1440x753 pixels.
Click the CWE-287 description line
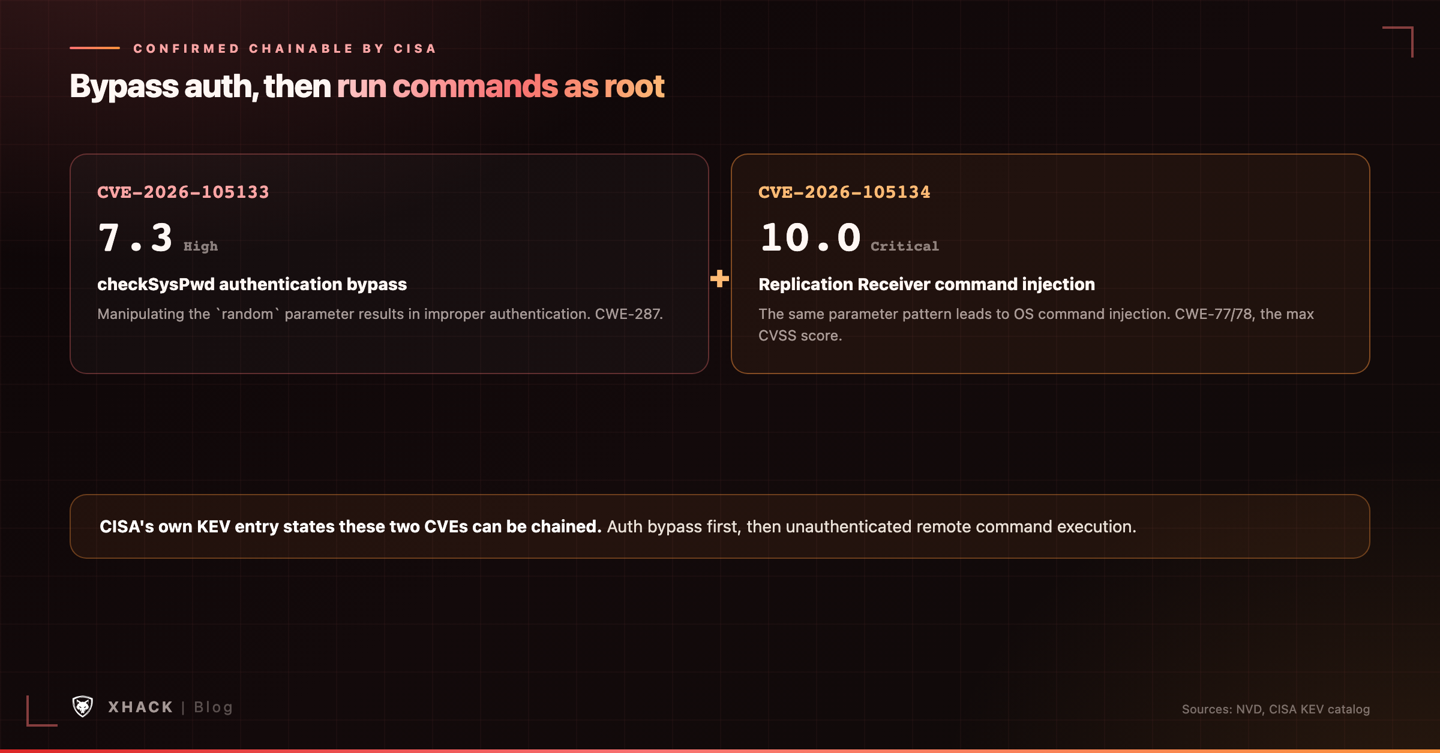point(380,314)
